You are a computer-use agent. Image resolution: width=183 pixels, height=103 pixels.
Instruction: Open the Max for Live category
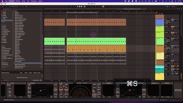(x=5, y=35)
